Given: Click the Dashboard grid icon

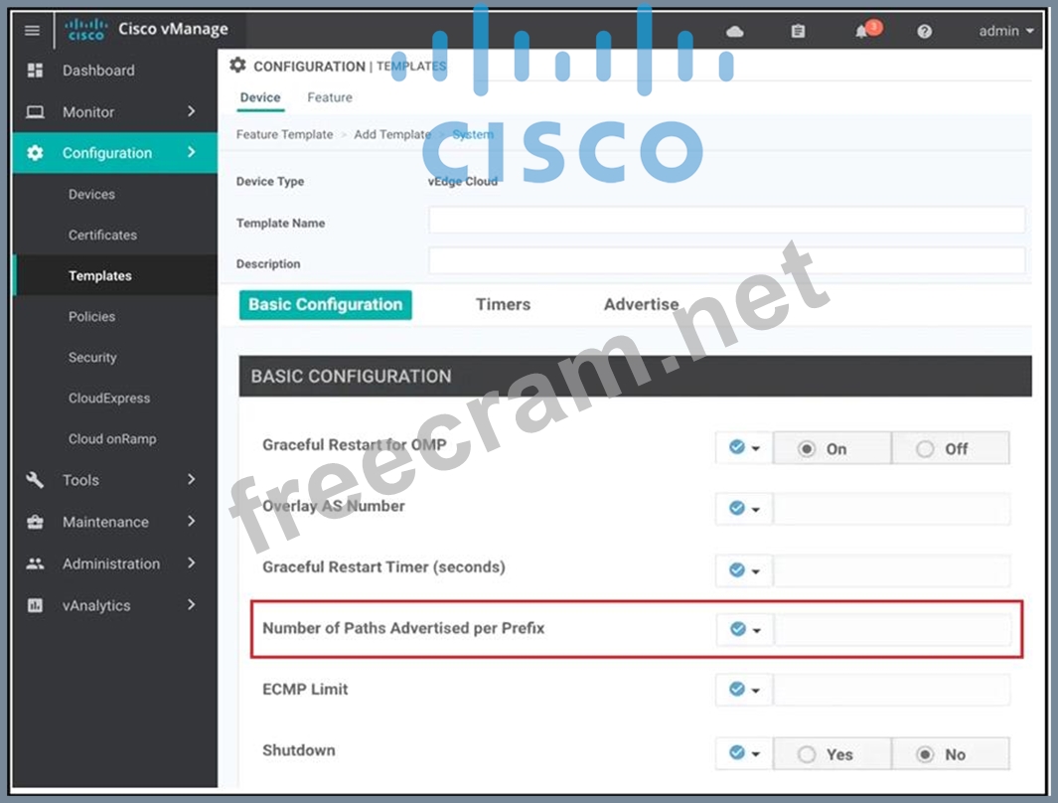Looking at the screenshot, I should pyautogui.click(x=36, y=71).
